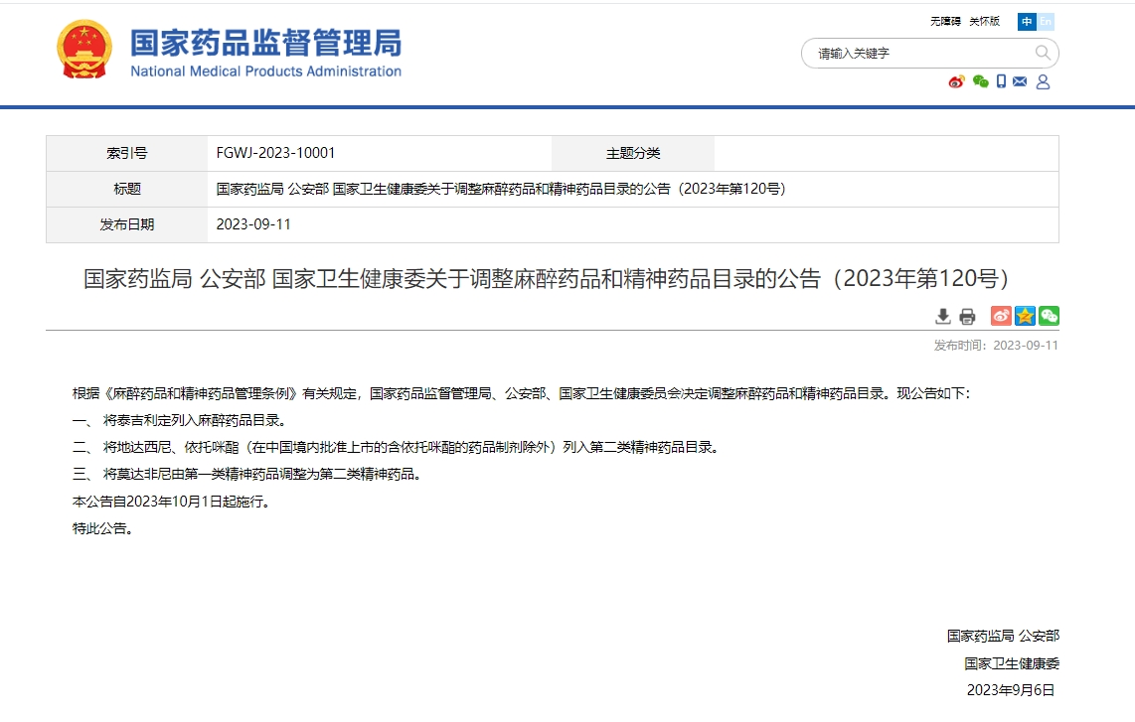Click item 一 about 泰吉利定
The height and width of the screenshot is (722, 1135).
click(180, 420)
